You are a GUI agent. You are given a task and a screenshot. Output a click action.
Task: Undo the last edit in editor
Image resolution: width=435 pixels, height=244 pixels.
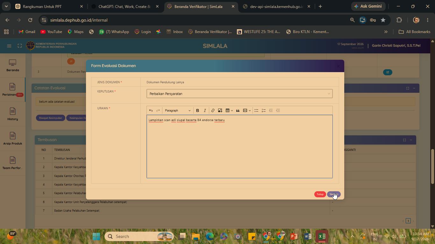(151, 111)
